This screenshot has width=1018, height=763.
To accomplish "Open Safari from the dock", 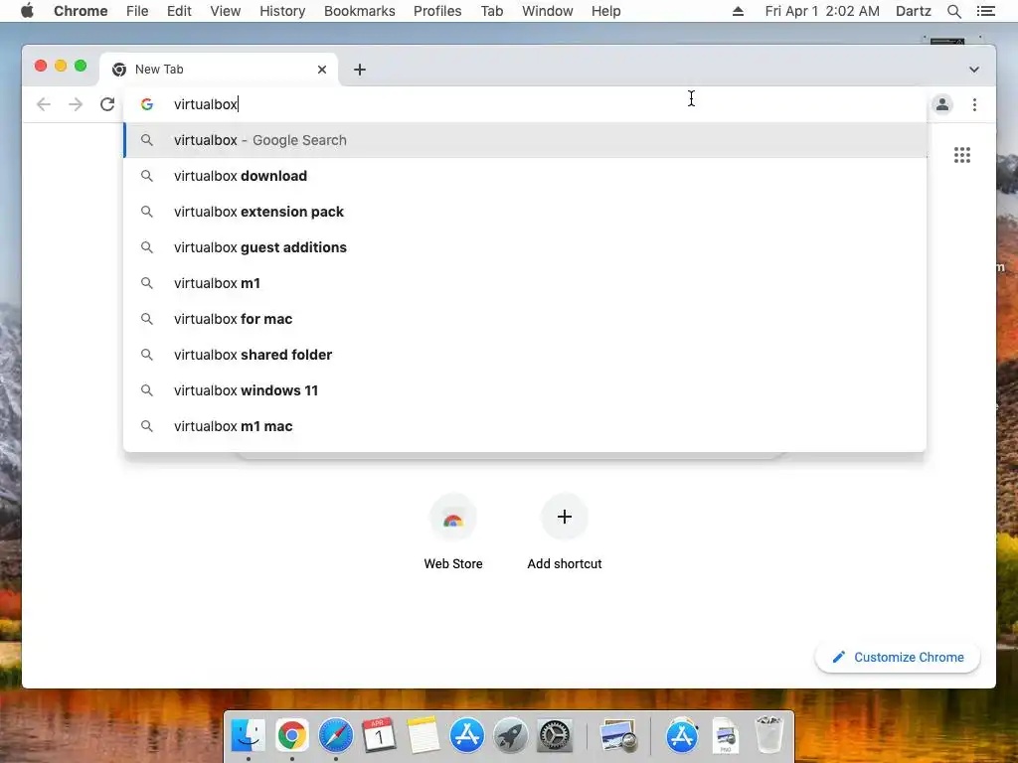I will click(x=336, y=735).
